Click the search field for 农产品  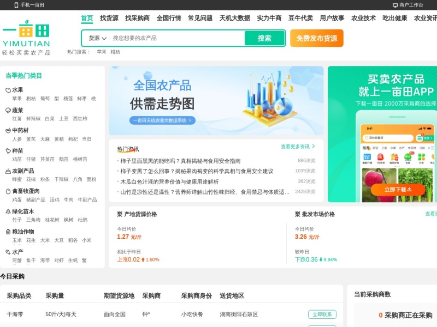(177, 38)
